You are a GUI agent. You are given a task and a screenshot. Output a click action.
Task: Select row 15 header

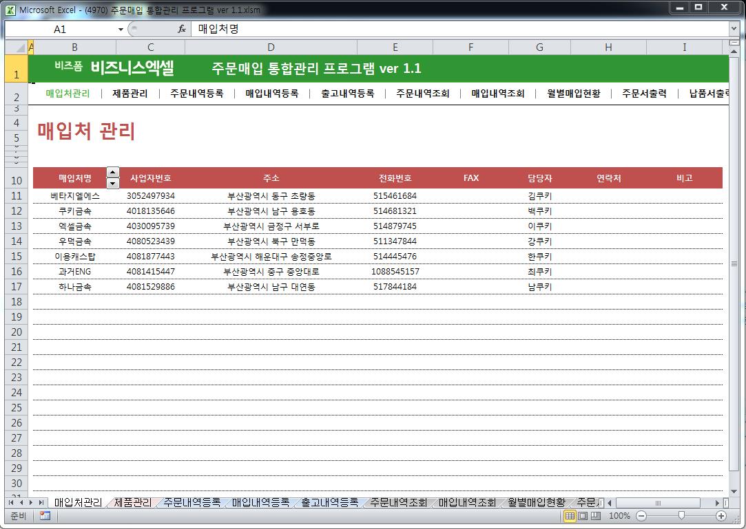(x=17, y=256)
